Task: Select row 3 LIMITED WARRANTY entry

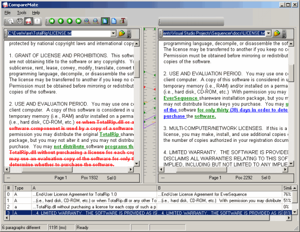Action: click(149, 213)
